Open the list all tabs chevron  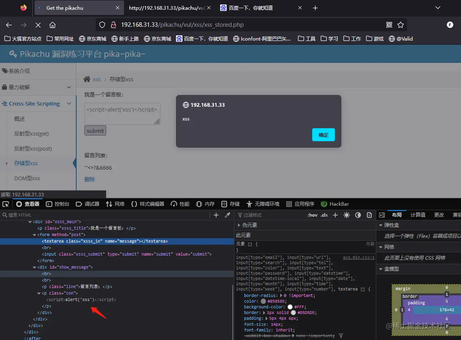click(438, 8)
